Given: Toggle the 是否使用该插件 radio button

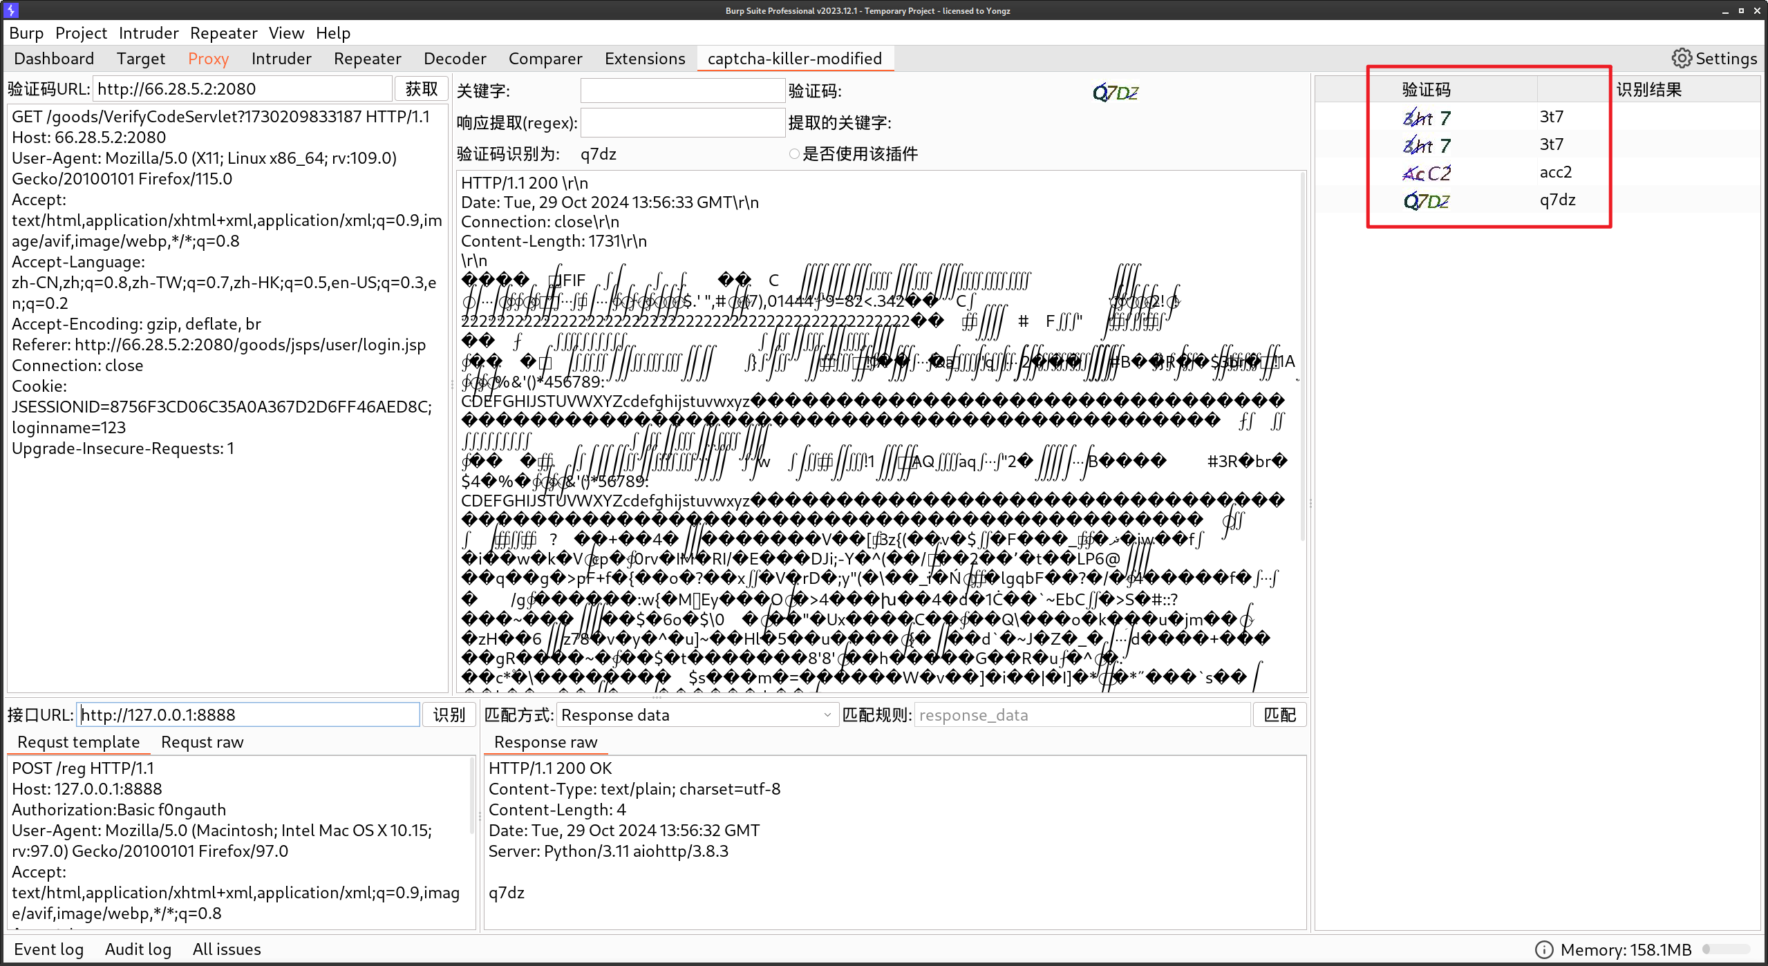Looking at the screenshot, I should pyautogui.click(x=794, y=154).
